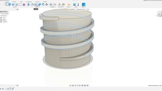Click the purple Create Base Feature icon
The width and height of the screenshot is (162, 91).
(24, 5)
